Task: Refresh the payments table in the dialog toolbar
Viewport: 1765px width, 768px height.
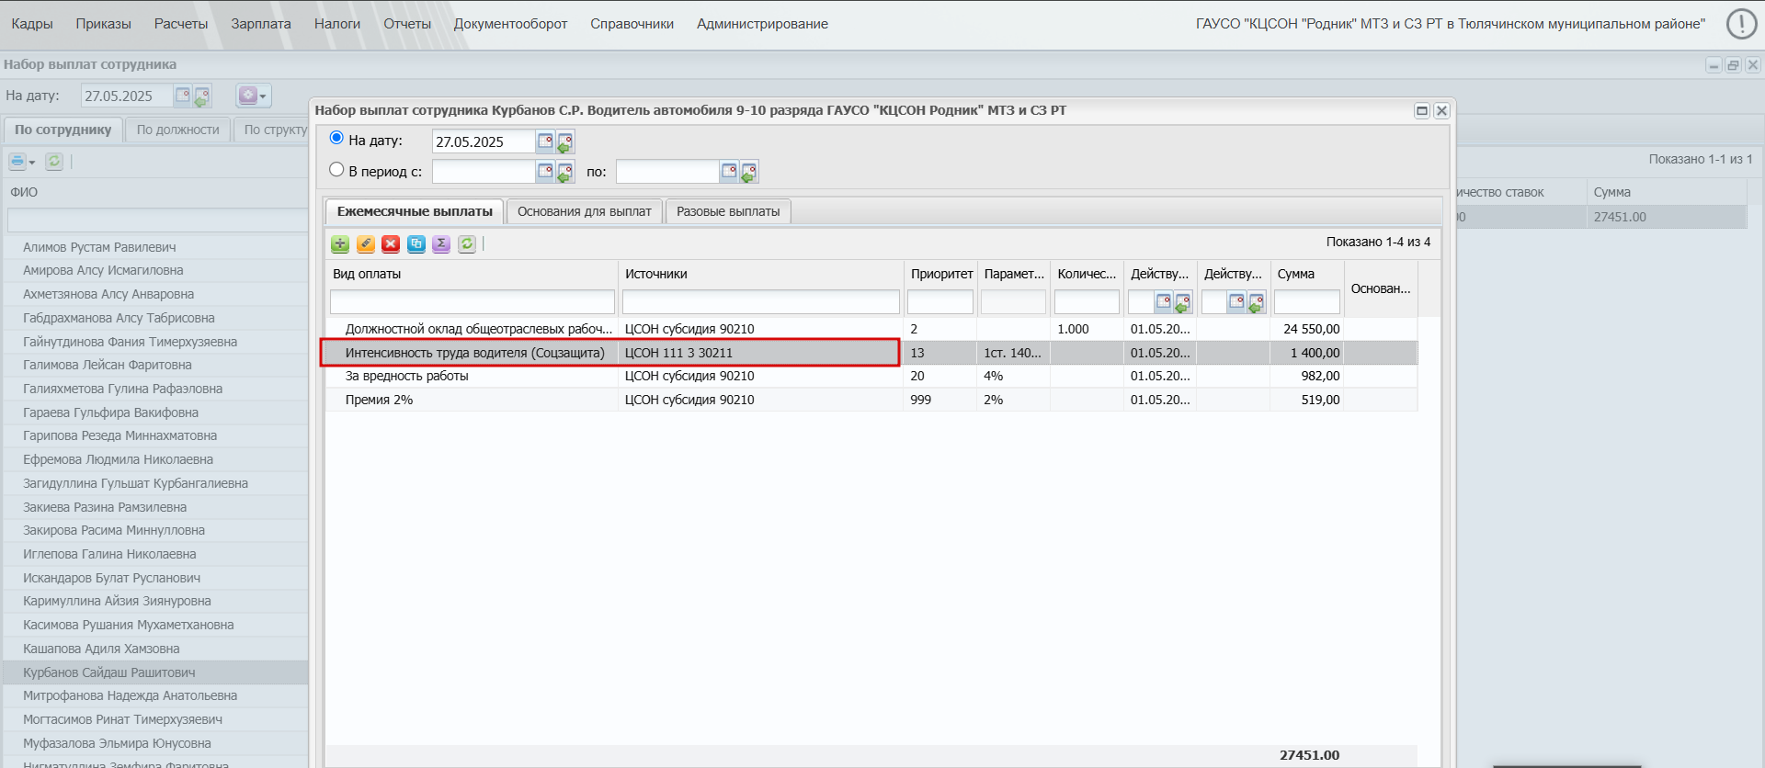Action: 467,243
